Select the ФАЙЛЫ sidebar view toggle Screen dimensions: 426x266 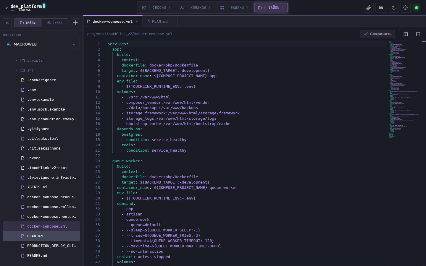28,23
